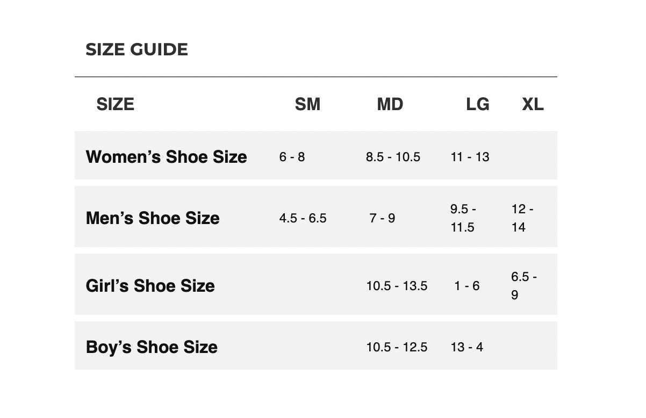Click boy's large size 13 - 4

click(466, 347)
